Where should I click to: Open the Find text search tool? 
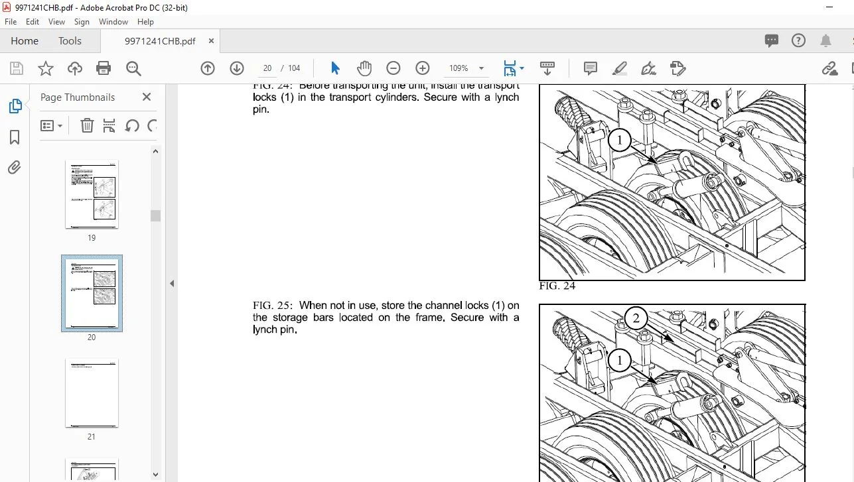pyautogui.click(x=133, y=68)
